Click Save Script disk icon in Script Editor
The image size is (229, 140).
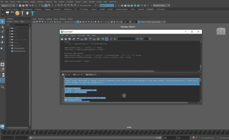click(69, 39)
